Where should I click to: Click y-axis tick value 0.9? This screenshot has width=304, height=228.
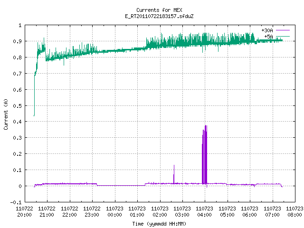point(18,41)
